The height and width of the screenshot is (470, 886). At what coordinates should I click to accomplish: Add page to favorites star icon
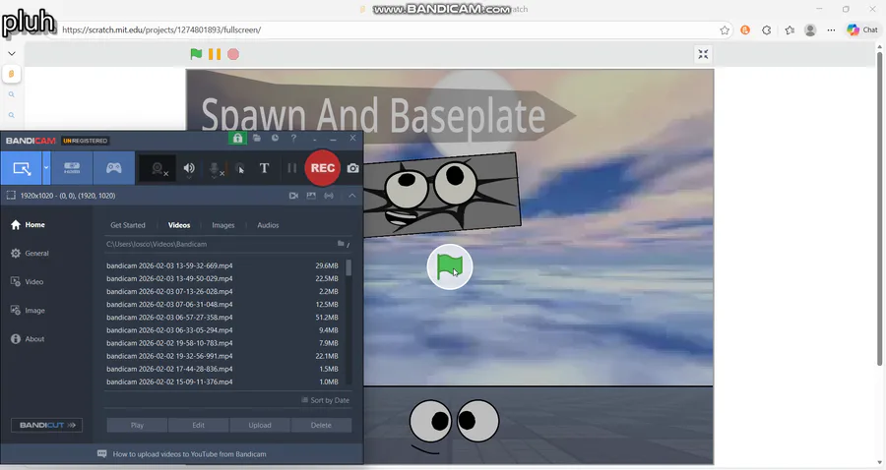point(725,30)
